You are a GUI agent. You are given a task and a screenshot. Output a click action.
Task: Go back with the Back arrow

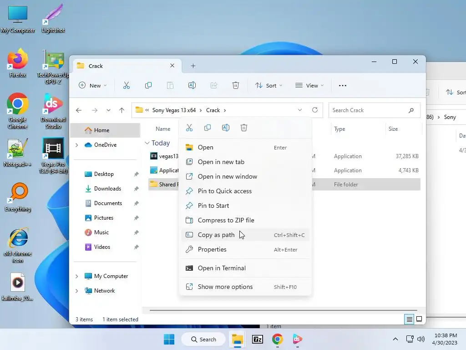click(x=79, y=110)
